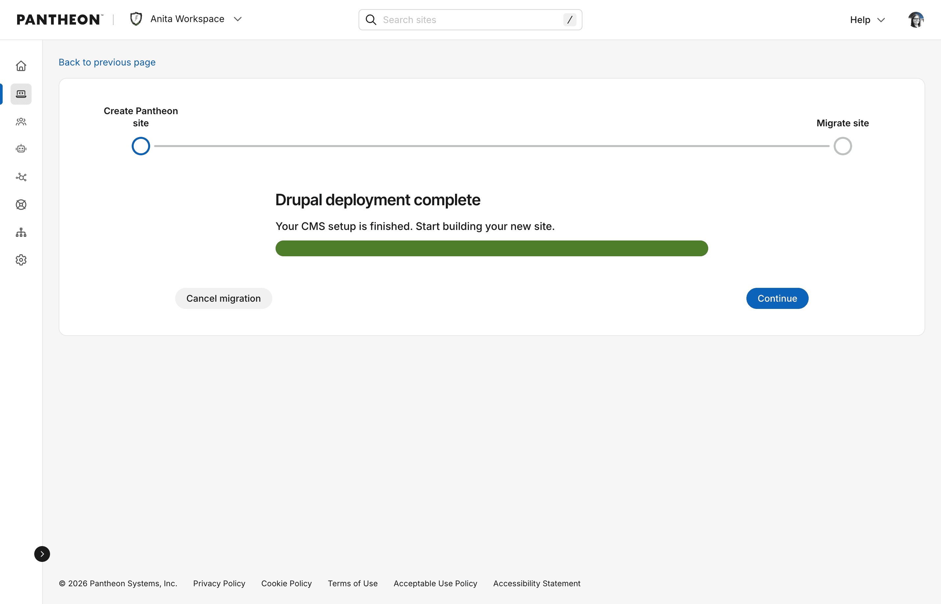941x604 pixels.
Task: Click the hierarchy org chart sidebar icon
Action: pyautogui.click(x=21, y=233)
